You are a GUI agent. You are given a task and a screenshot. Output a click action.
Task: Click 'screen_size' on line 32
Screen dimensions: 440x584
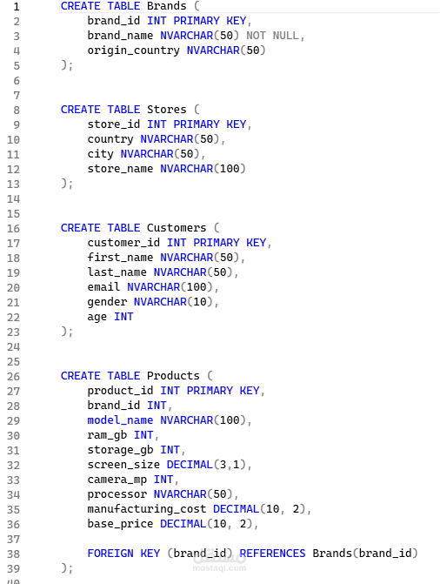123,465
